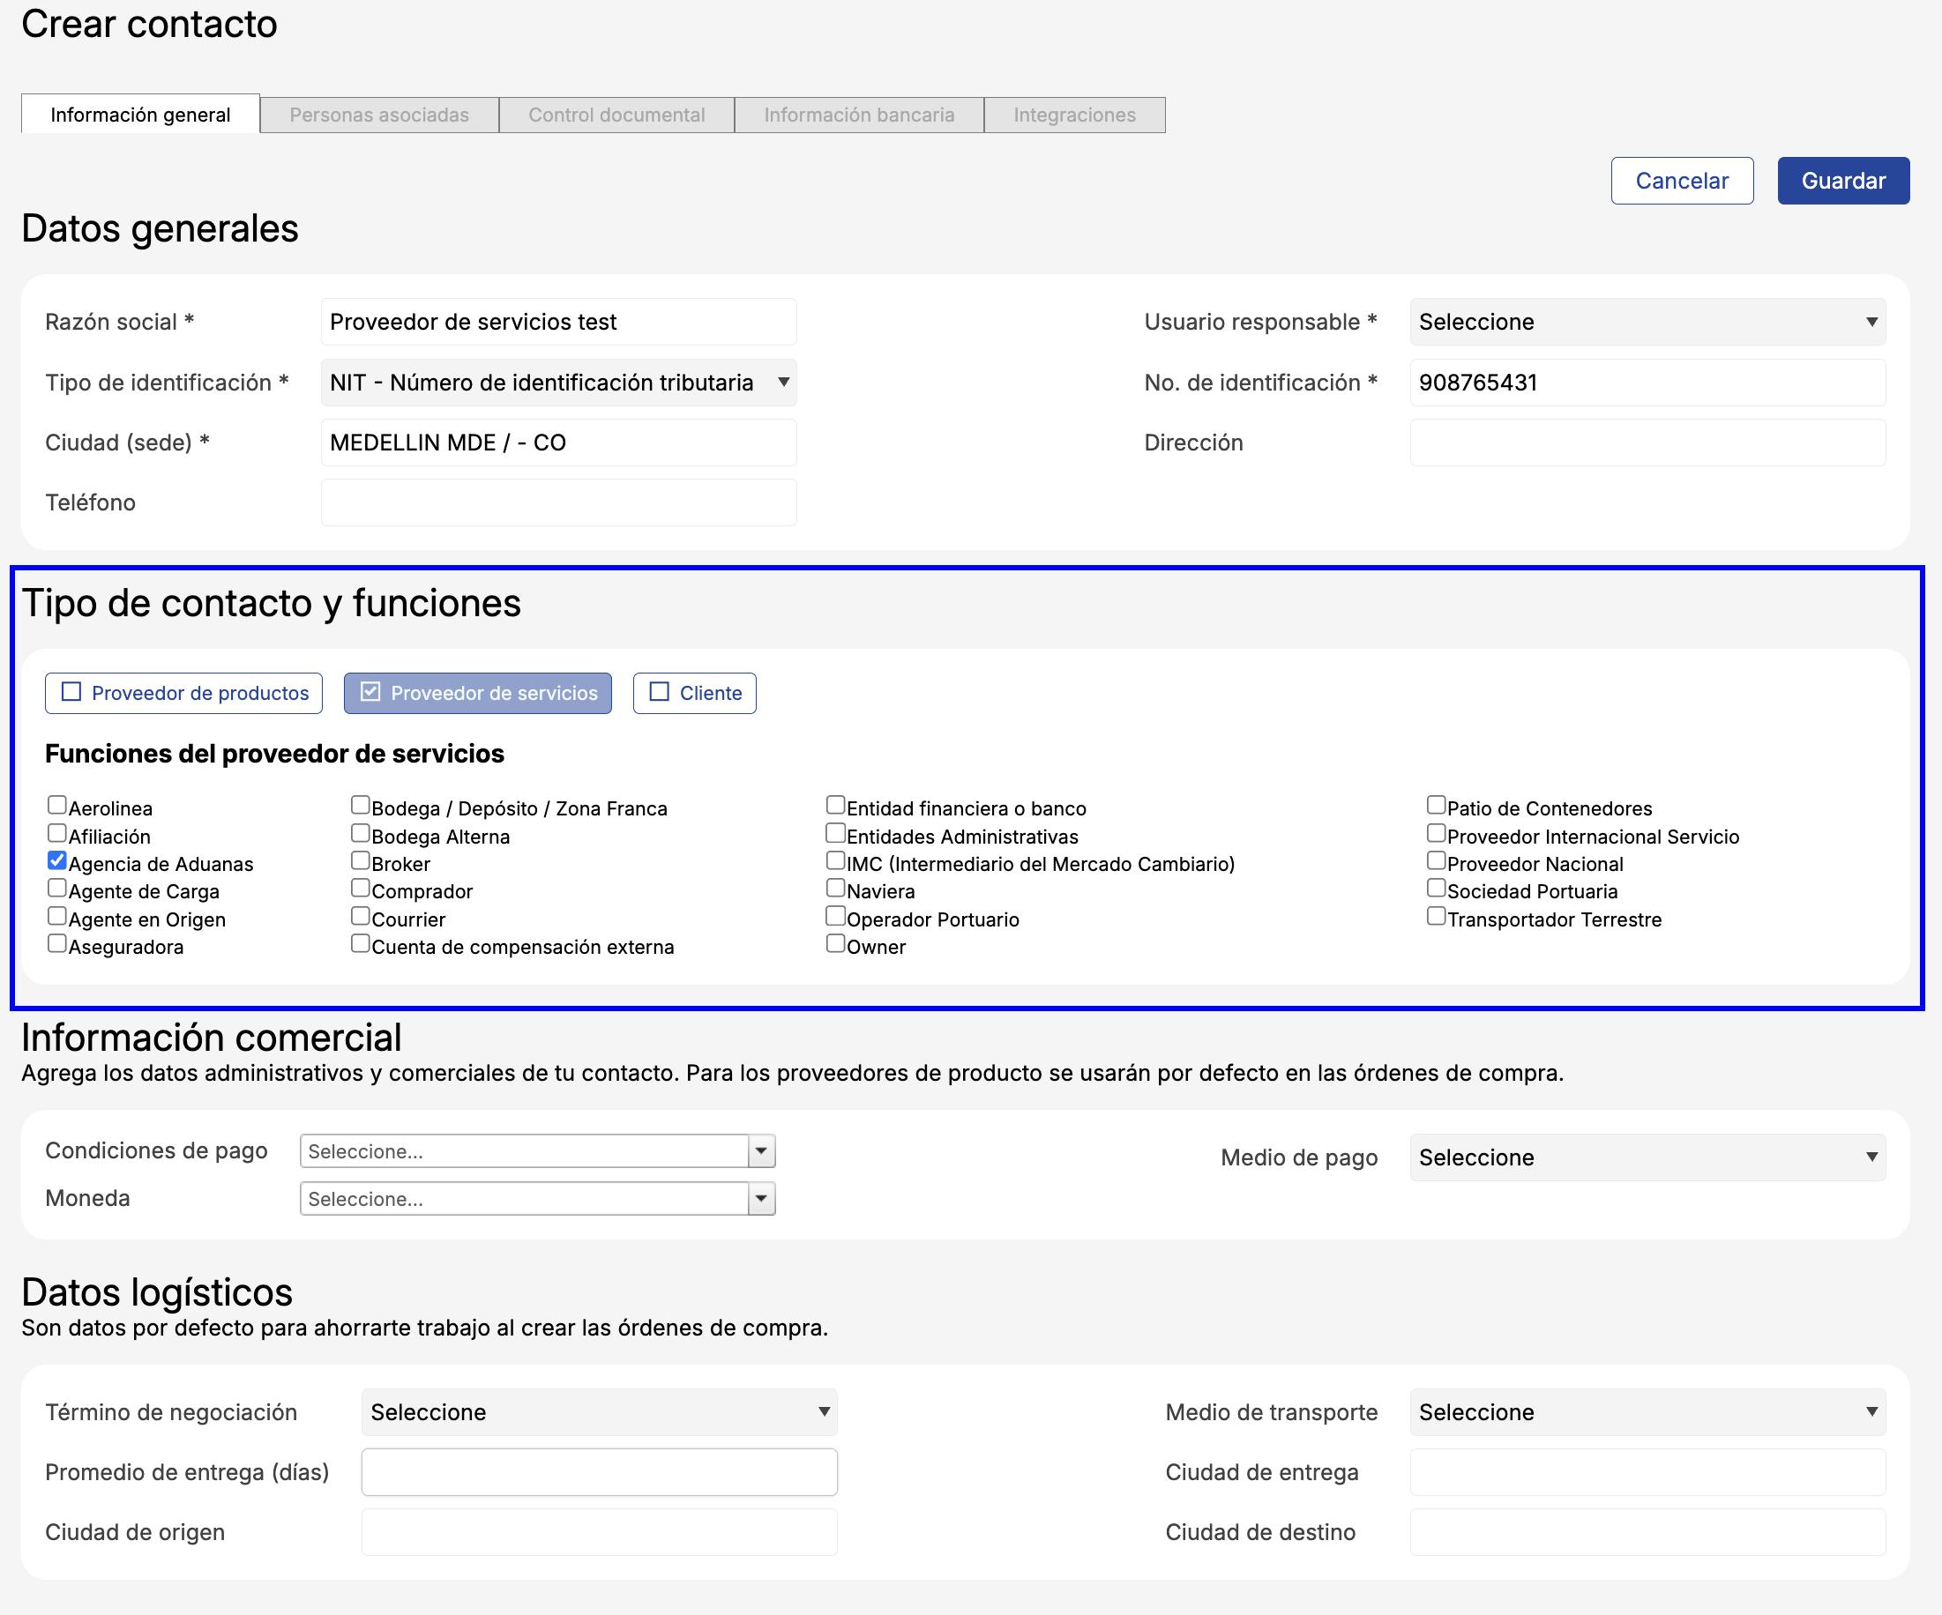Switch to the Personas asociadas tab
The width and height of the screenshot is (1942, 1615).
click(x=379, y=115)
